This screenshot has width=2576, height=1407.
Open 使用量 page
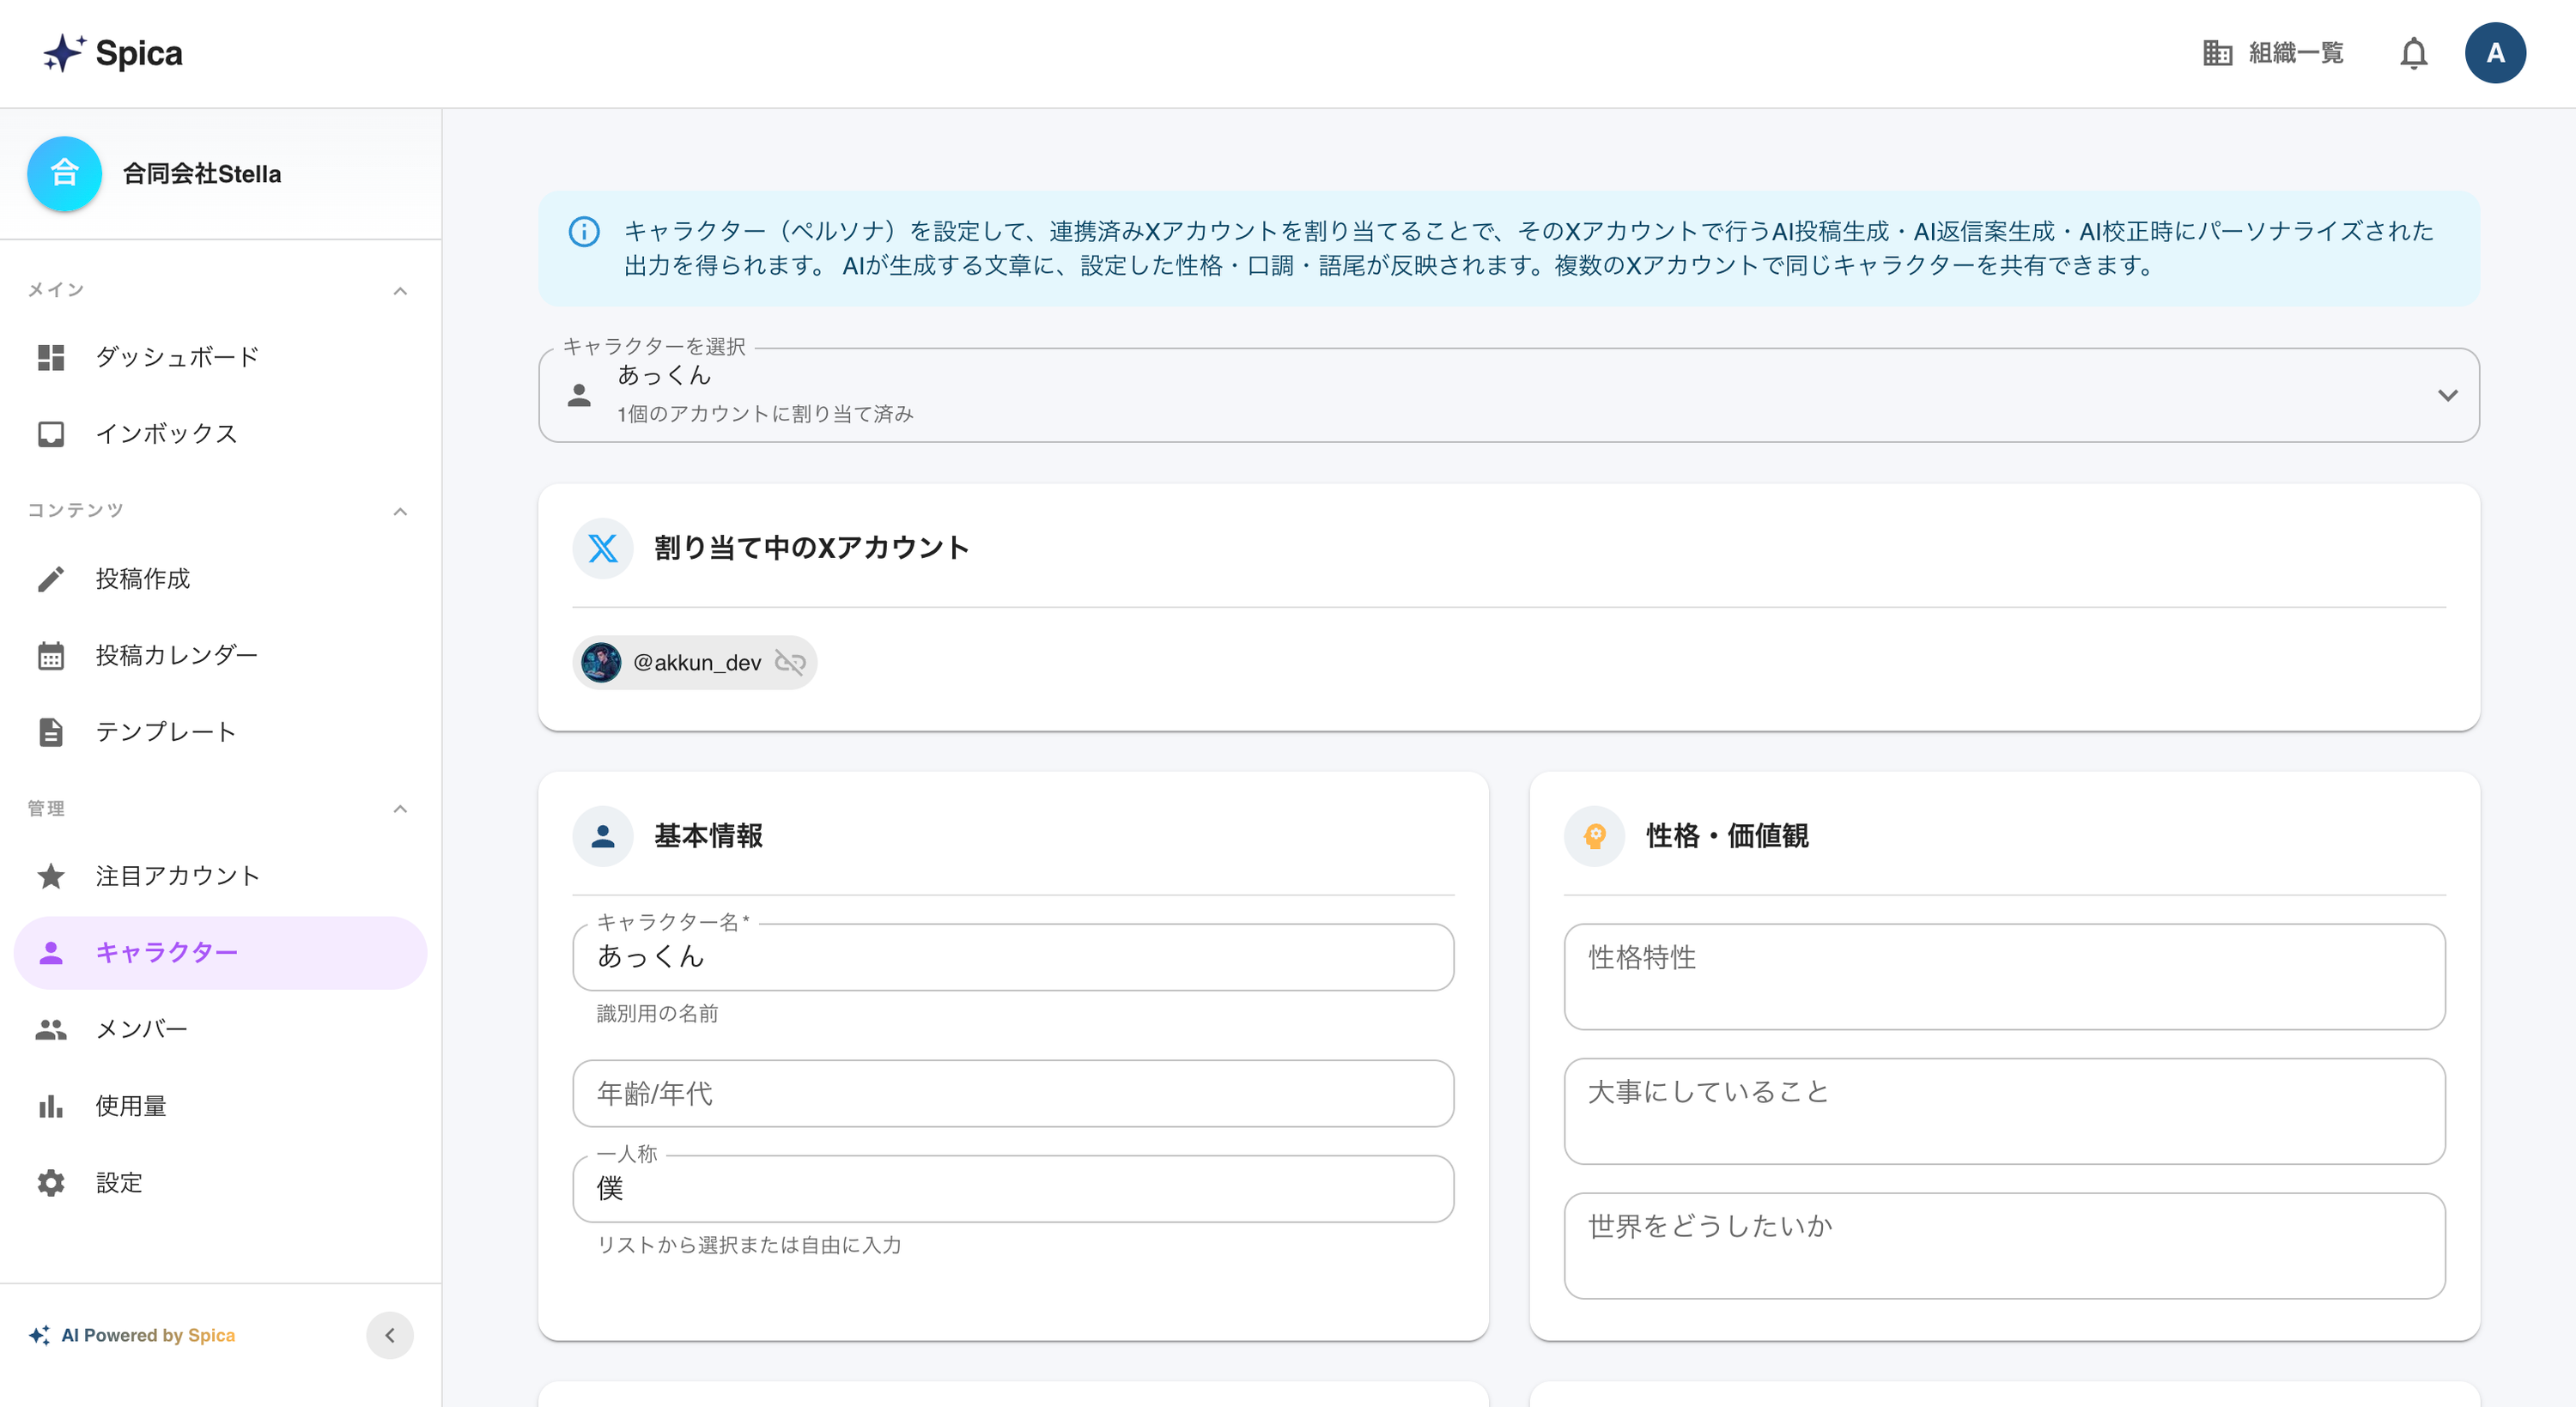click(x=220, y=1105)
